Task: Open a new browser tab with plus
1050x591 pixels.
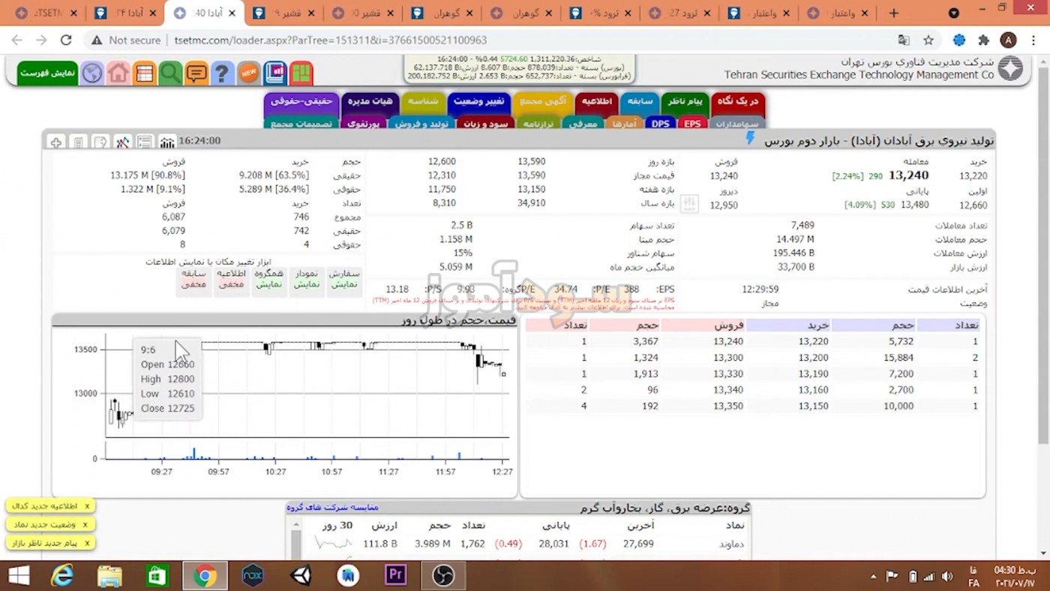Action: [x=893, y=13]
